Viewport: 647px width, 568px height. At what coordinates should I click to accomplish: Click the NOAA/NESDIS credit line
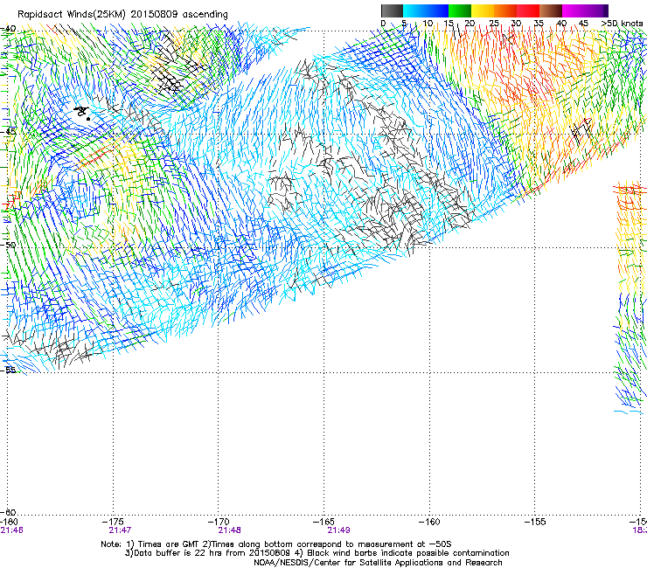point(378,563)
